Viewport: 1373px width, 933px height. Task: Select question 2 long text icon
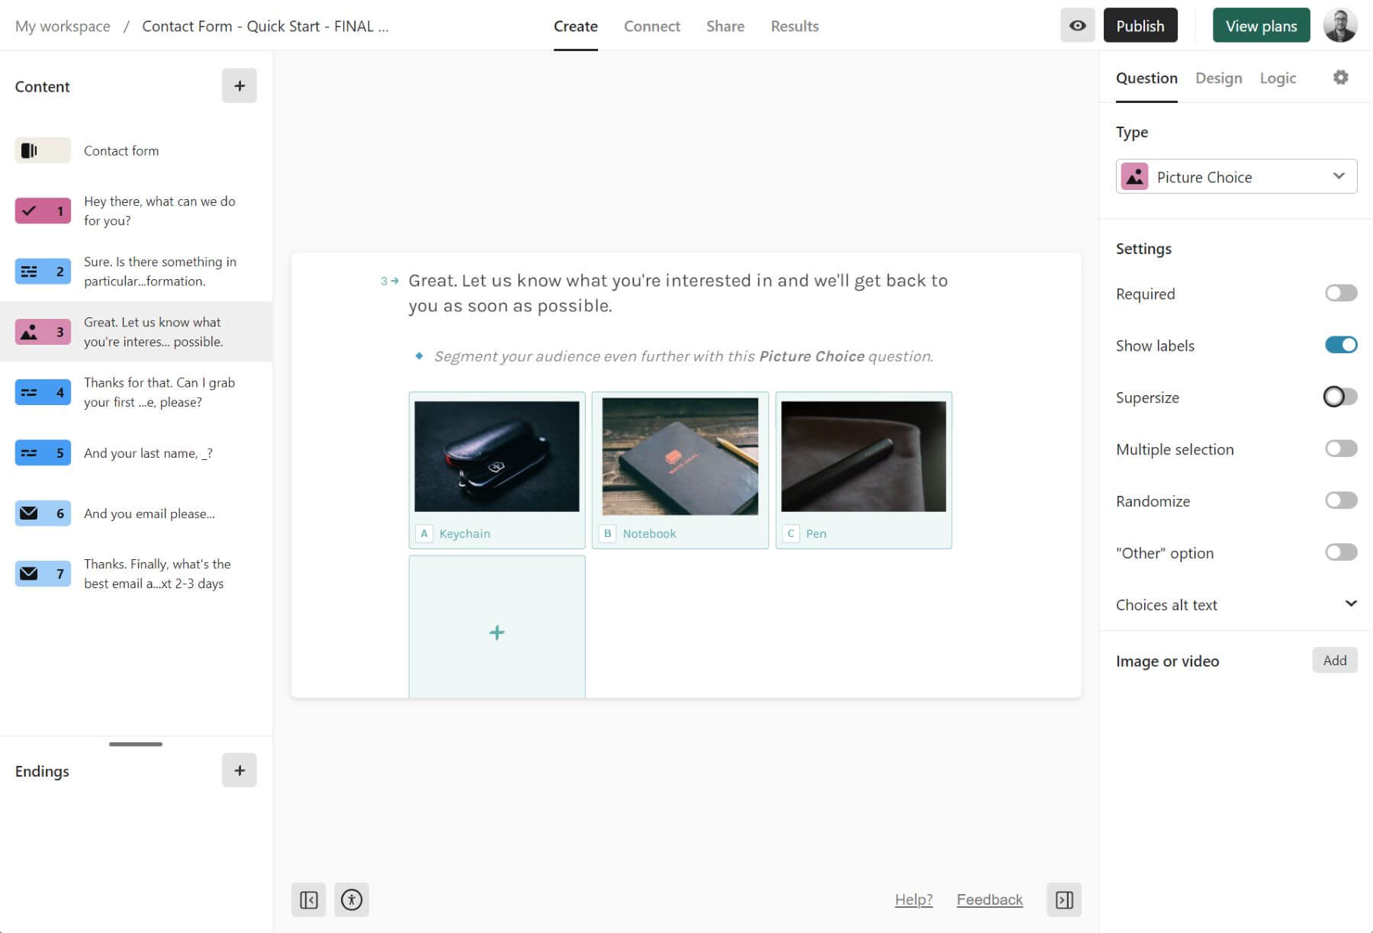click(43, 271)
